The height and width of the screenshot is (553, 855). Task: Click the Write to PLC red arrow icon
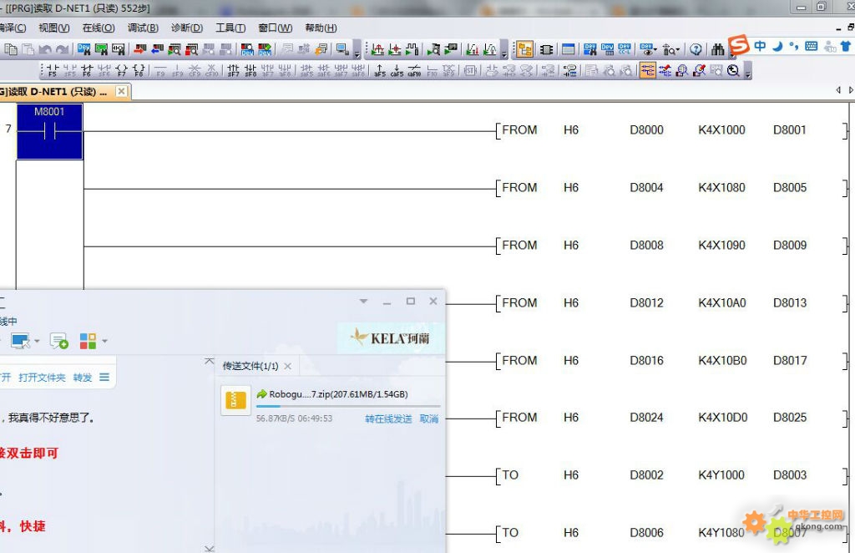coord(140,49)
